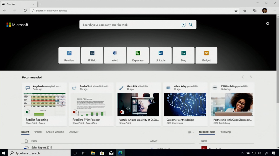Open the page settings gear icon
The height and width of the screenshot is (156, 280).
pyautogui.click(x=267, y=23)
